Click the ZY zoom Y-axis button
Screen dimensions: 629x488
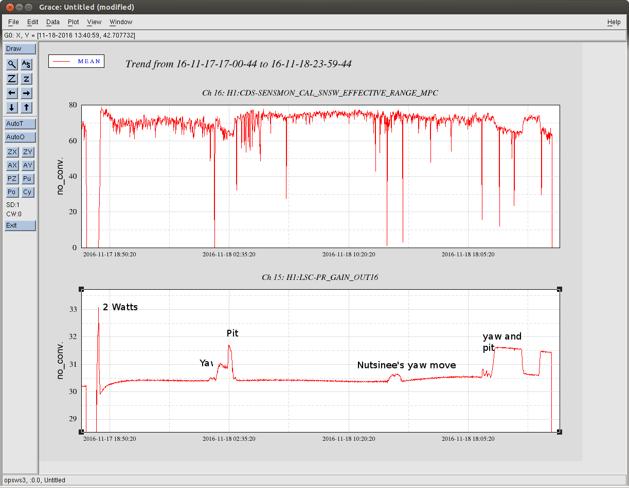pyautogui.click(x=27, y=152)
